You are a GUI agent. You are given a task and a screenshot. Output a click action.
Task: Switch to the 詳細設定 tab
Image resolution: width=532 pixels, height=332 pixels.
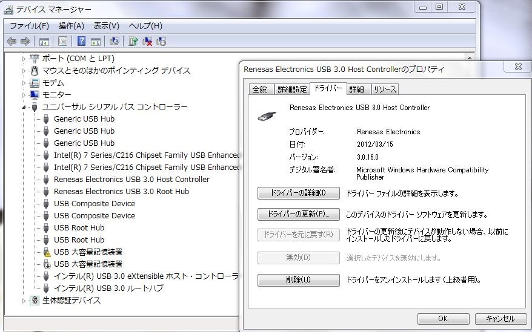tap(292, 89)
